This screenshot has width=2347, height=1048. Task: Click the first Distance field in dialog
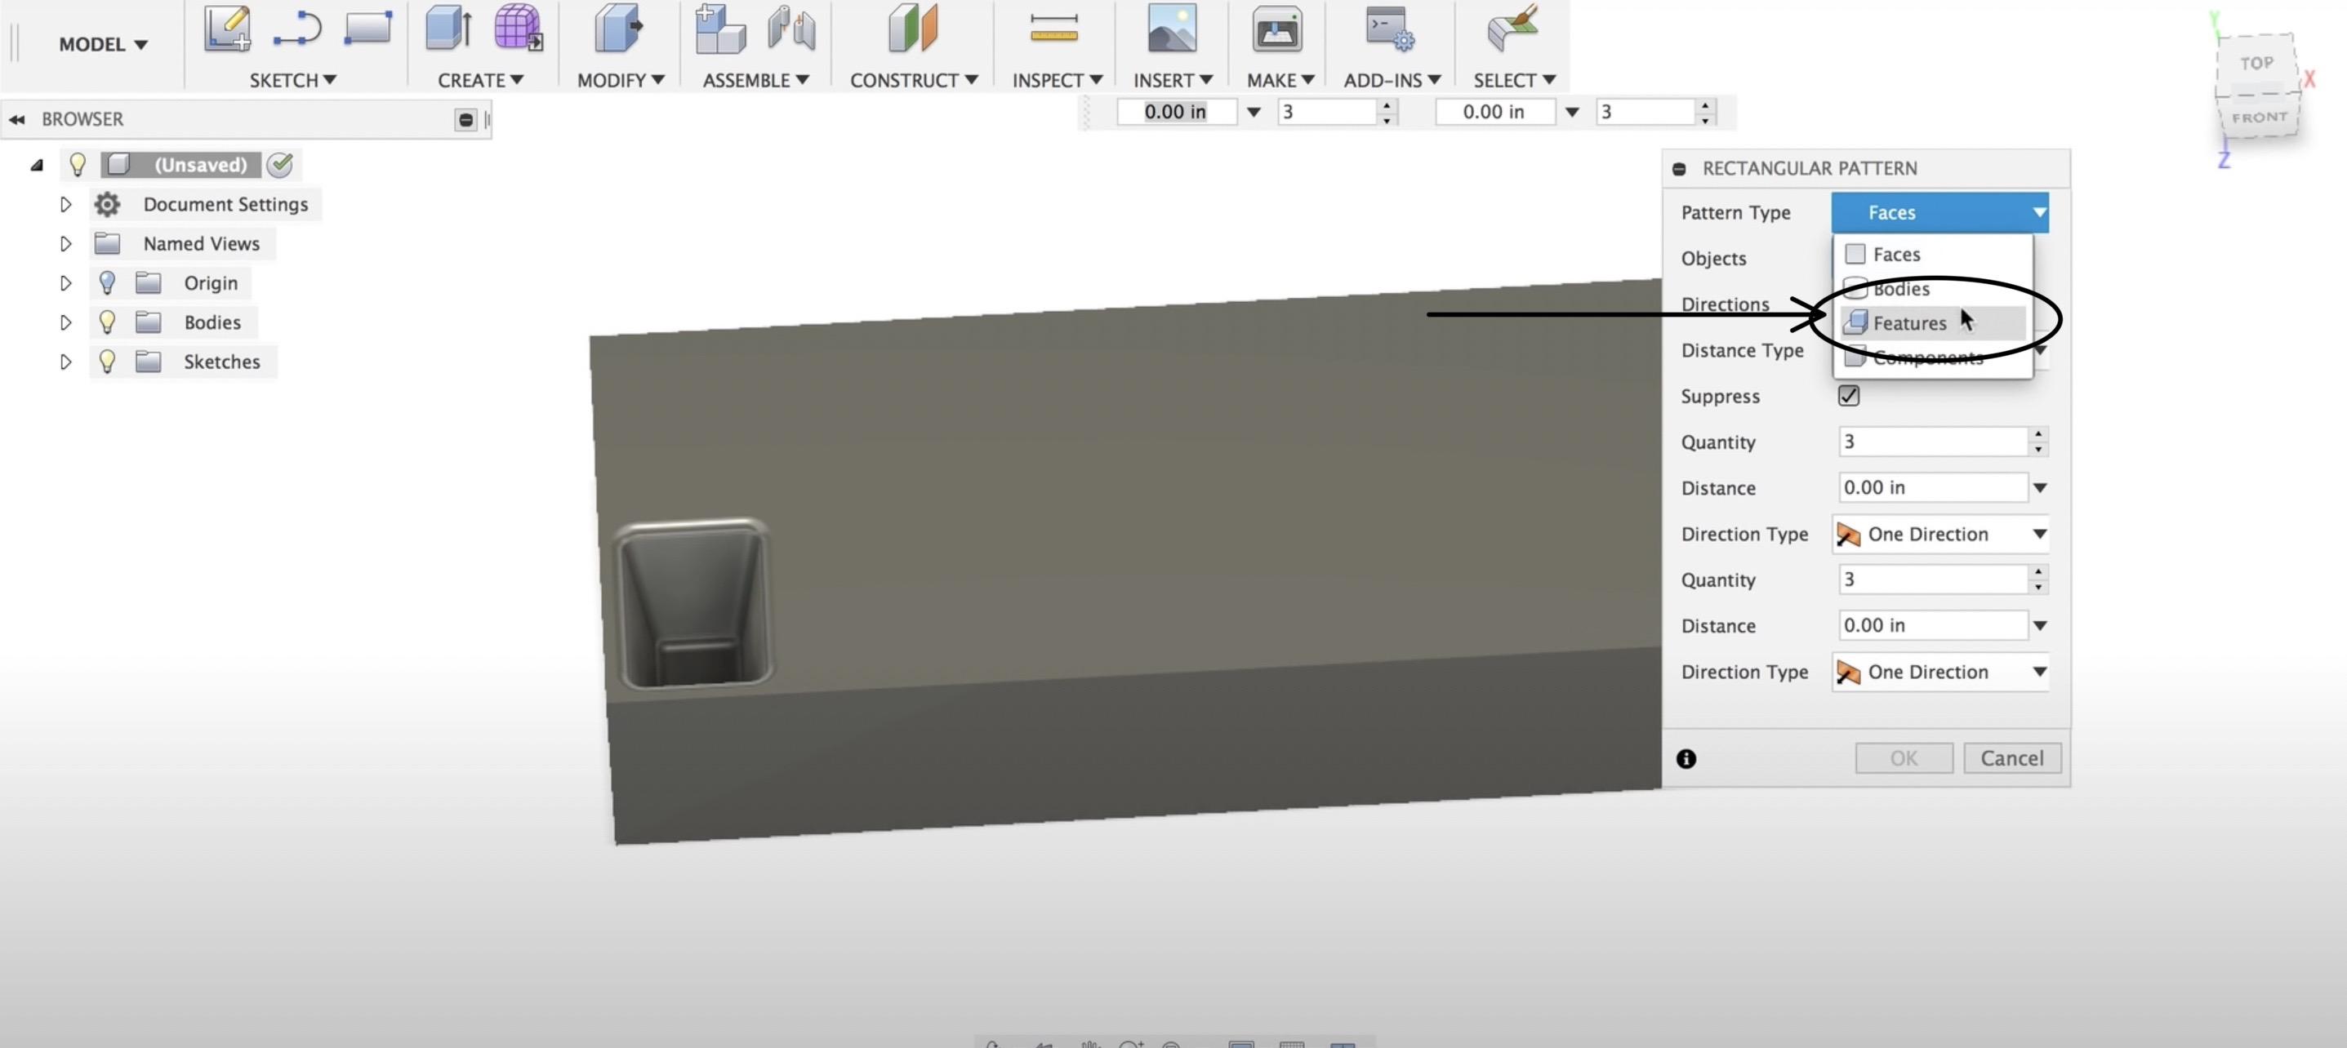click(1932, 487)
